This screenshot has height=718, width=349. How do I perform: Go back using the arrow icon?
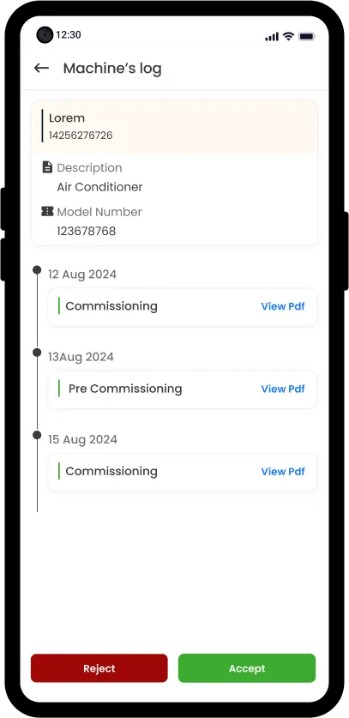coord(41,69)
